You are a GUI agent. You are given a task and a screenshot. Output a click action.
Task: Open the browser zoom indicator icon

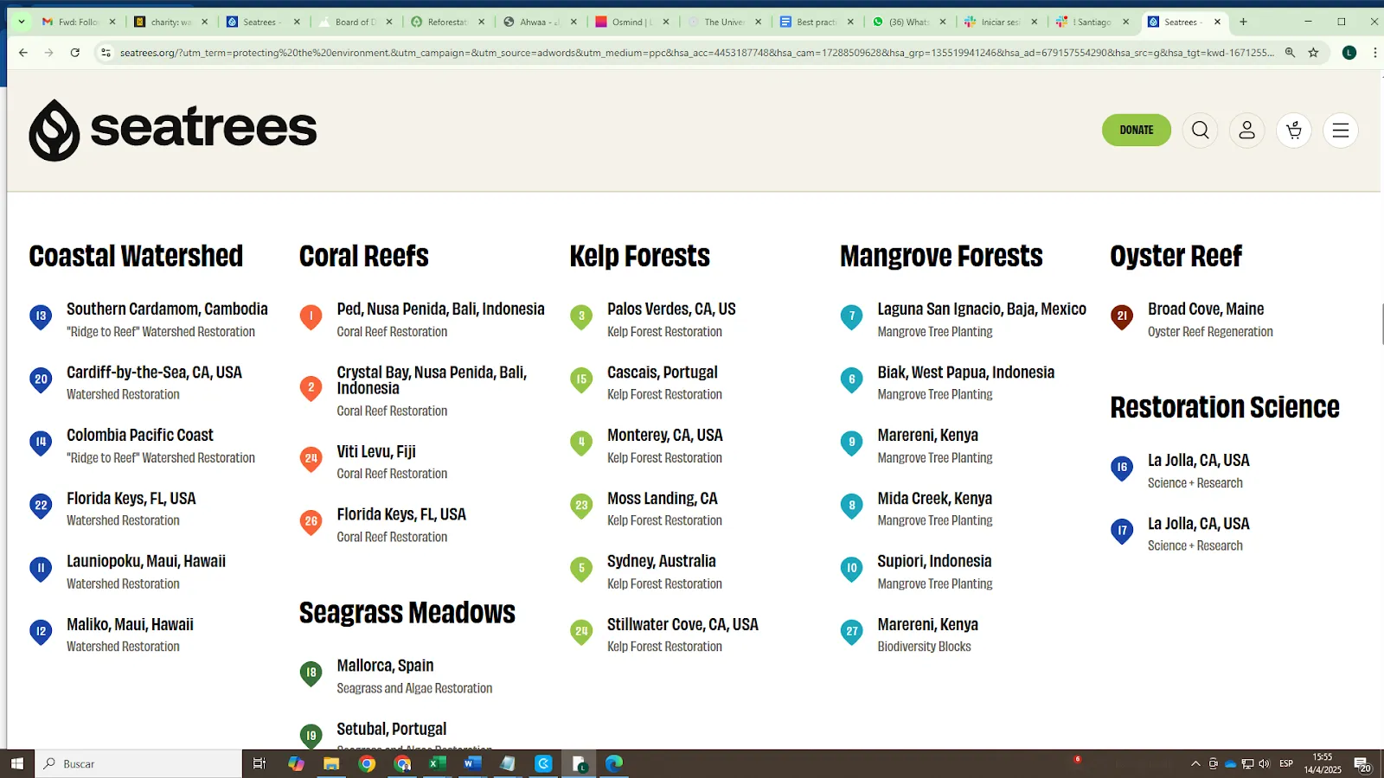coord(1290,53)
